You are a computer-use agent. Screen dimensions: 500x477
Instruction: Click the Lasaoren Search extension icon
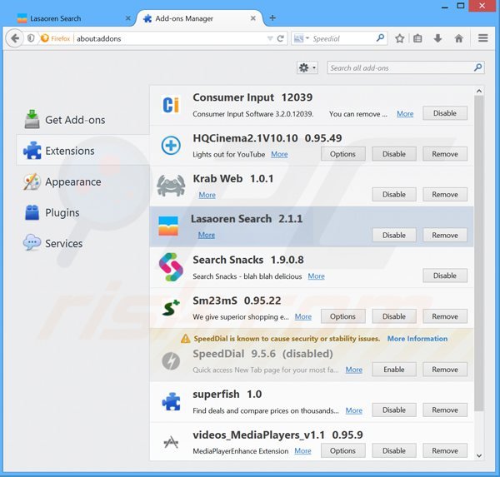[x=168, y=226]
